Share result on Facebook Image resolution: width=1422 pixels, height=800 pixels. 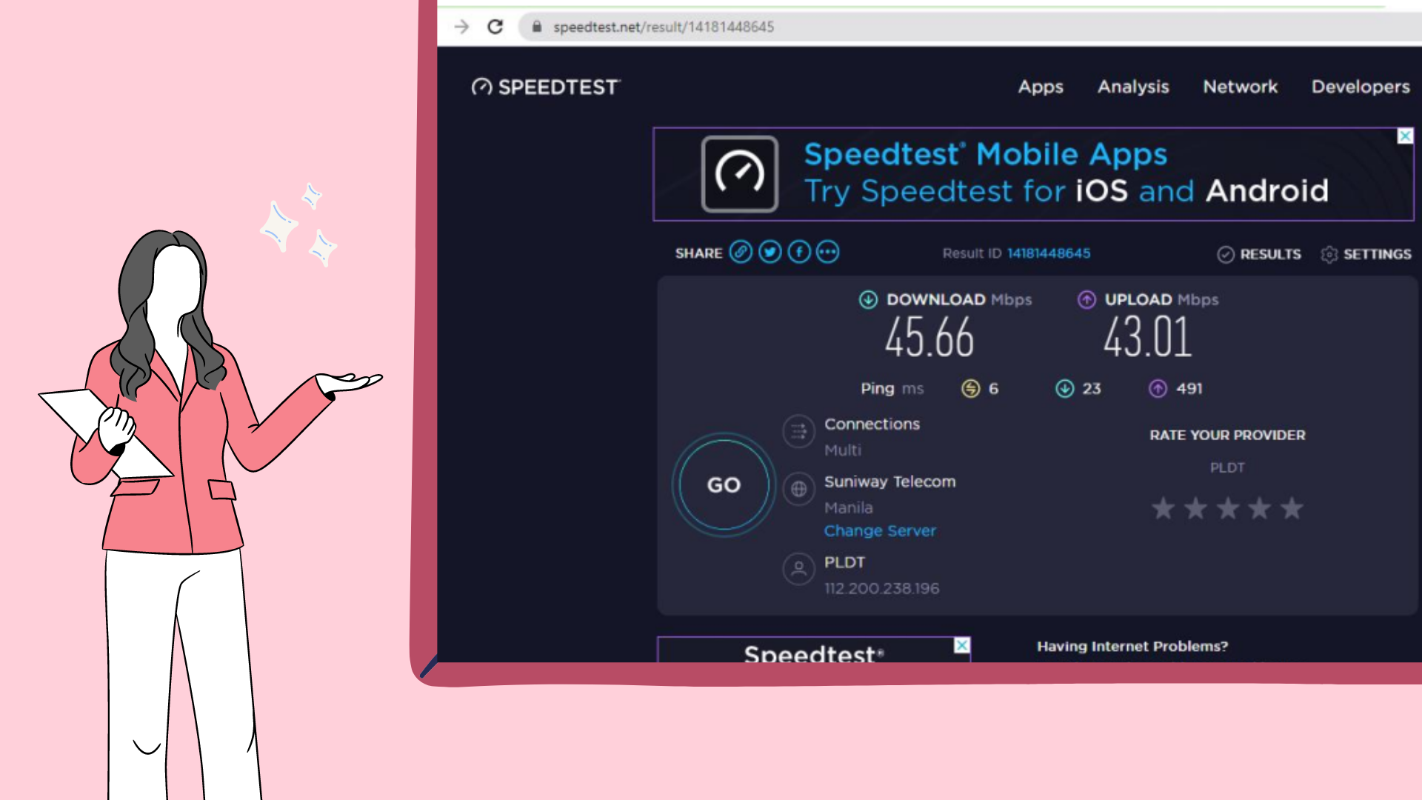pos(799,253)
